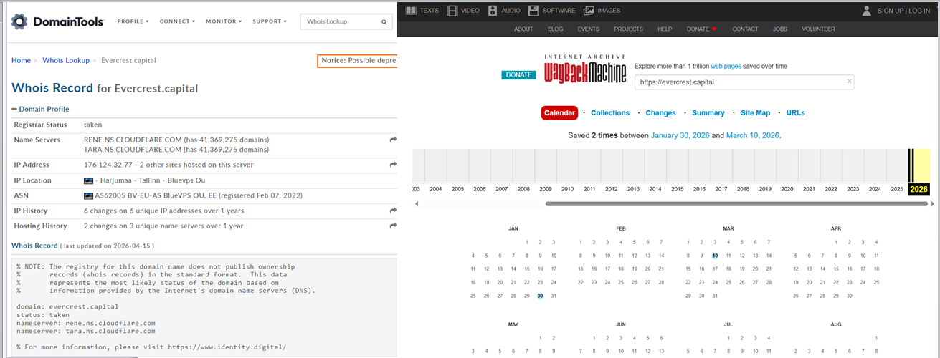Select the 2026 year on timeline
This screenshot has width=940, height=358.
click(918, 189)
